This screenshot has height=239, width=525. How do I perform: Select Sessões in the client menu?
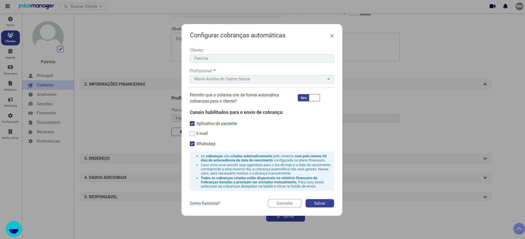[x=45, y=104]
